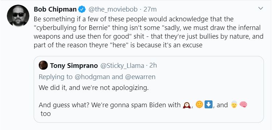Click the Bob Chipman display name
The image size is (273, 130).
55,9
